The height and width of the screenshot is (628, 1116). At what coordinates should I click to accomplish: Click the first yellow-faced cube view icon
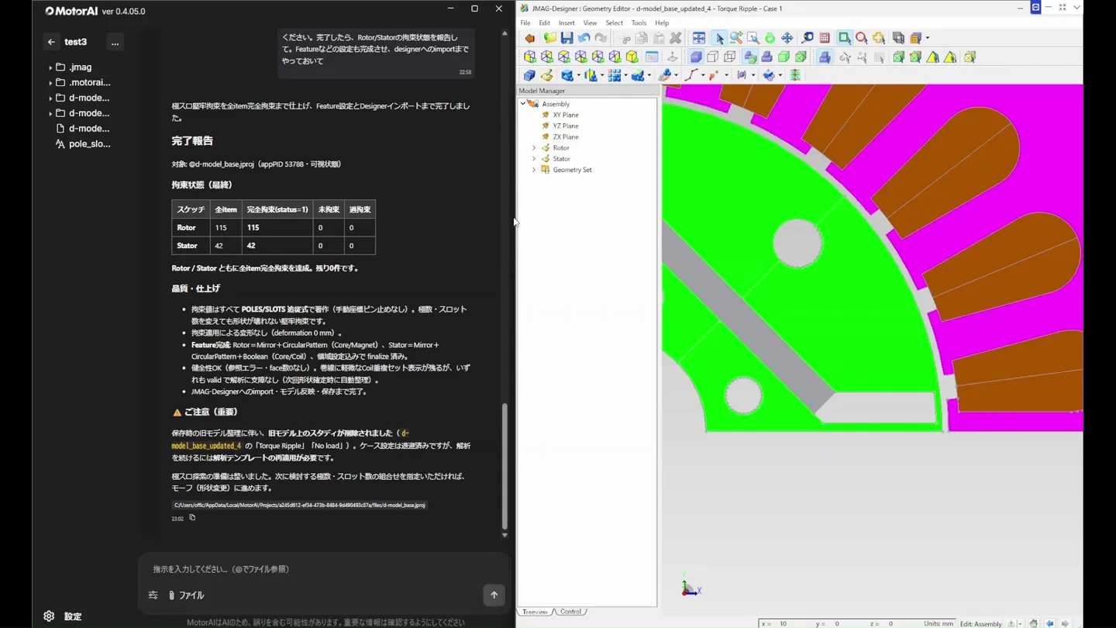[530, 57]
